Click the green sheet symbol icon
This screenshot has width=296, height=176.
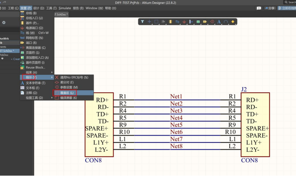198,22
